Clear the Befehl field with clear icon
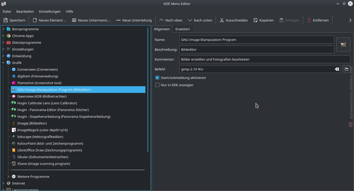Image resolution: width=354 pixels, height=191 pixels. [x=337, y=69]
